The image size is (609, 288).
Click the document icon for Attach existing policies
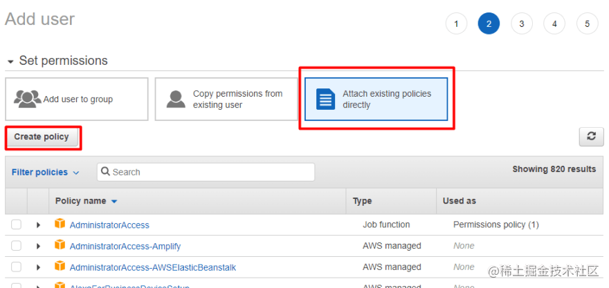(325, 99)
